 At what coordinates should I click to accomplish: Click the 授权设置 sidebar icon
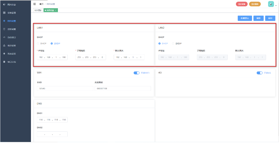(4, 29)
